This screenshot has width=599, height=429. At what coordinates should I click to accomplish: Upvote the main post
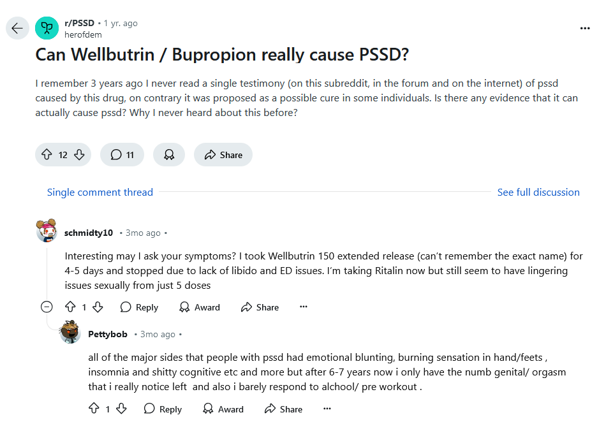47,154
